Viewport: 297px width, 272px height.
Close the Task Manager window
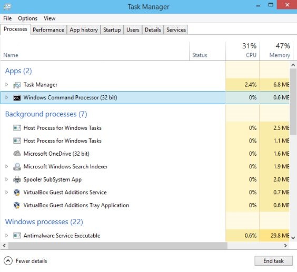click(x=287, y=5)
